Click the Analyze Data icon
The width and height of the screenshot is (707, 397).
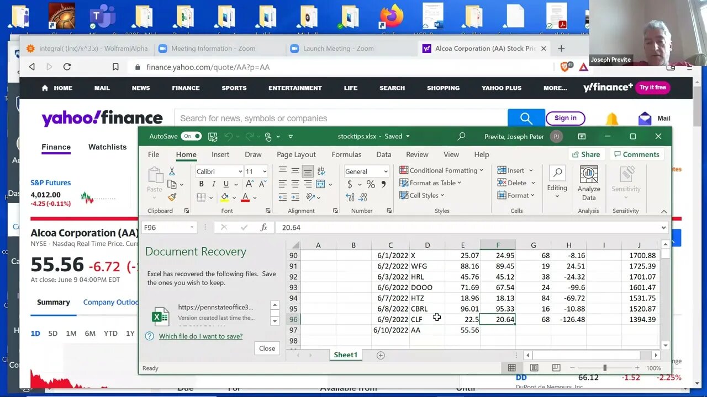pyautogui.click(x=589, y=183)
